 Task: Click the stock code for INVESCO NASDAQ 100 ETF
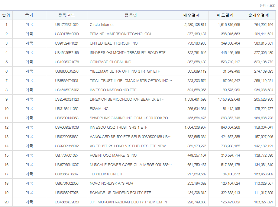click(x=67, y=90)
